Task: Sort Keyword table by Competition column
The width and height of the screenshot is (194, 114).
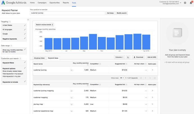Action: pos(94,85)
